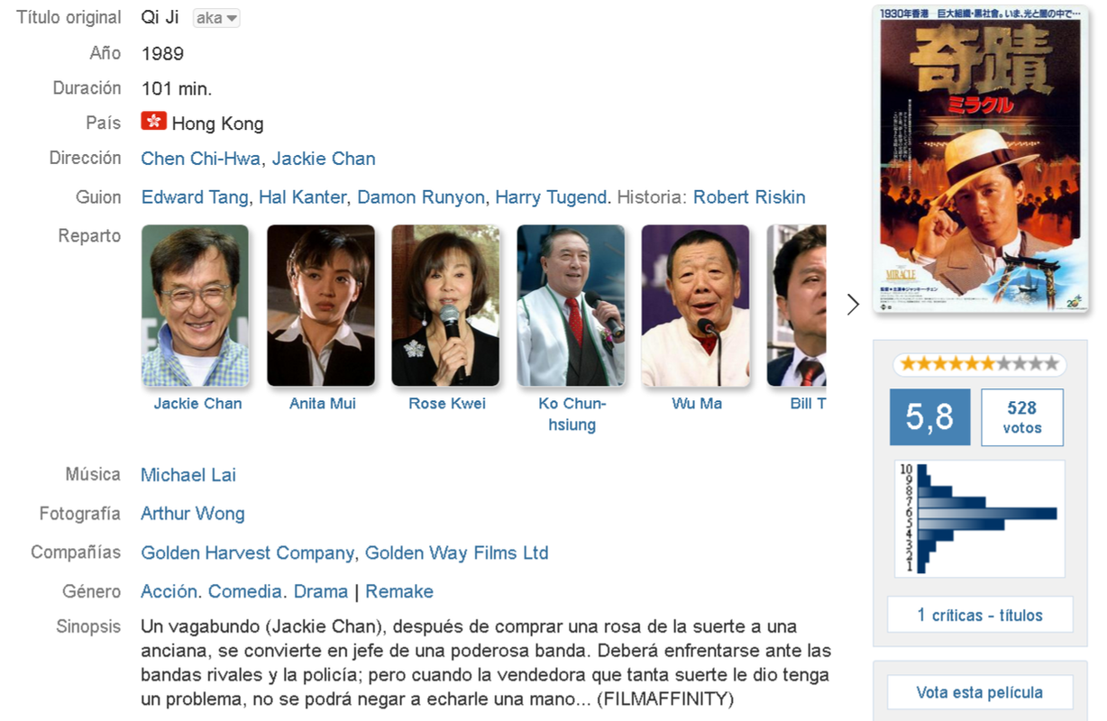
Task: Open Wu Ma cast photo
Action: pyautogui.click(x=696, y=306)
